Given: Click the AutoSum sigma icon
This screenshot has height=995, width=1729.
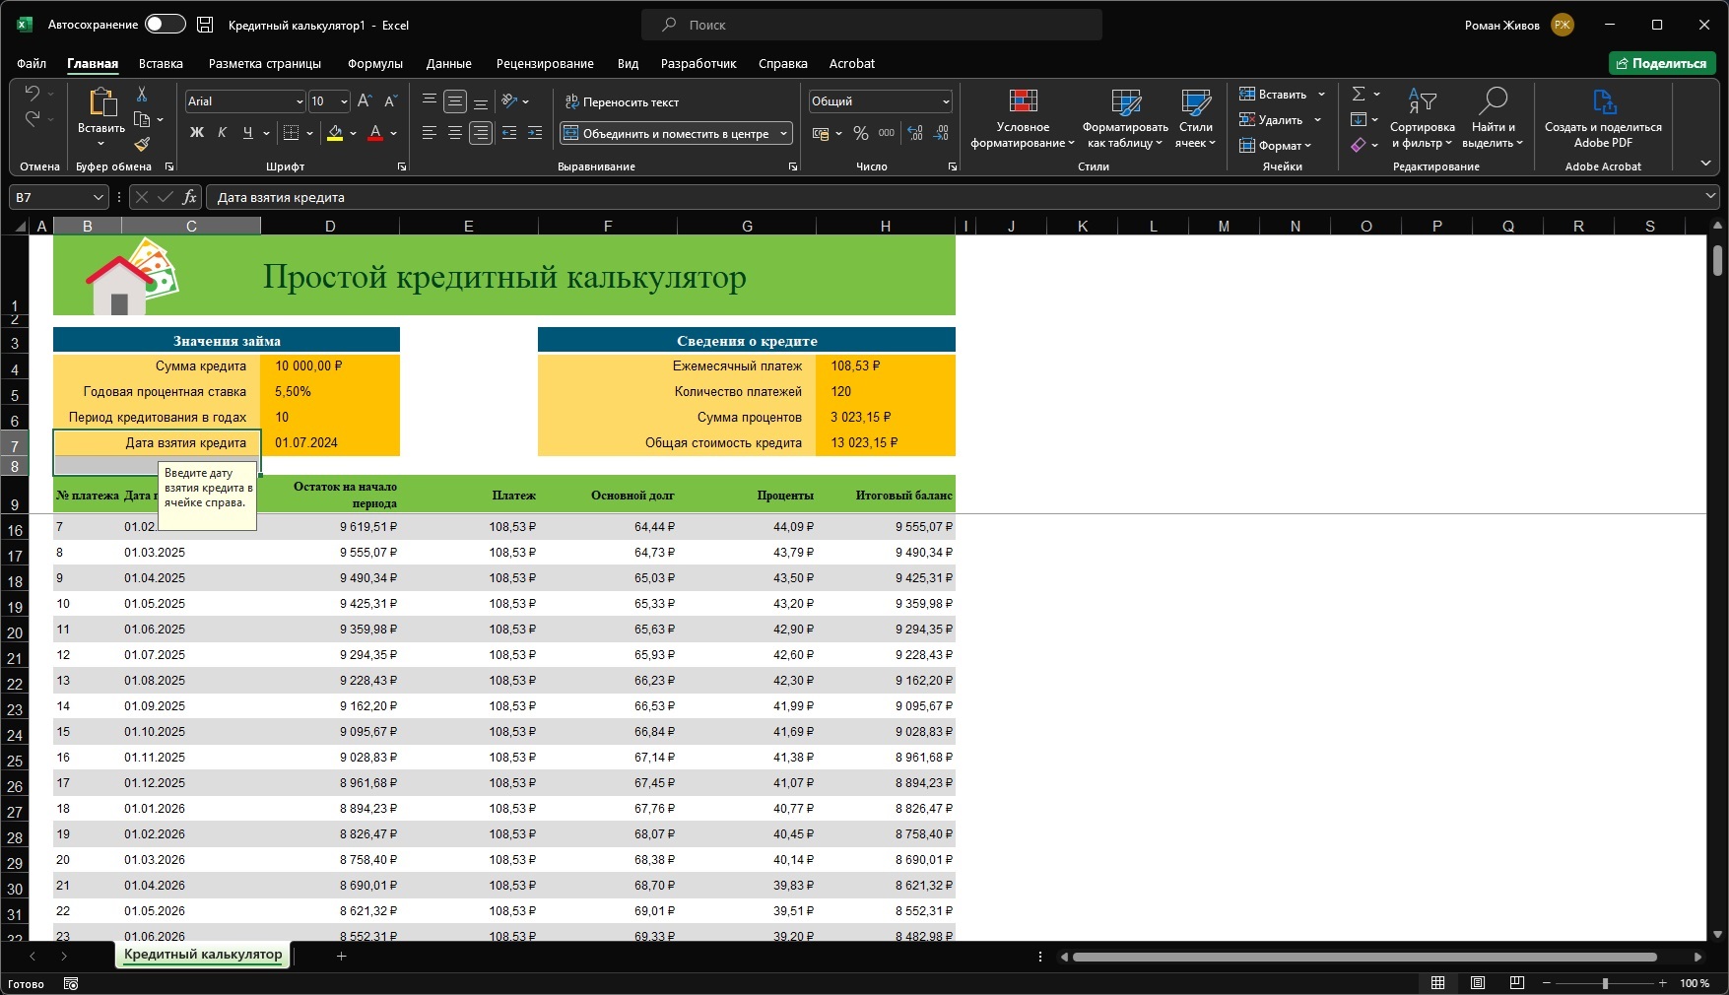Looking at the screenshot, I should pyautogui.click(x=1359, y=94).
